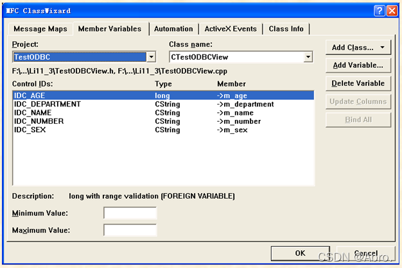Viewport: 402px width, 268px height.
Task: Go to the ActiveX Events tab
Action: pos(231,29)
